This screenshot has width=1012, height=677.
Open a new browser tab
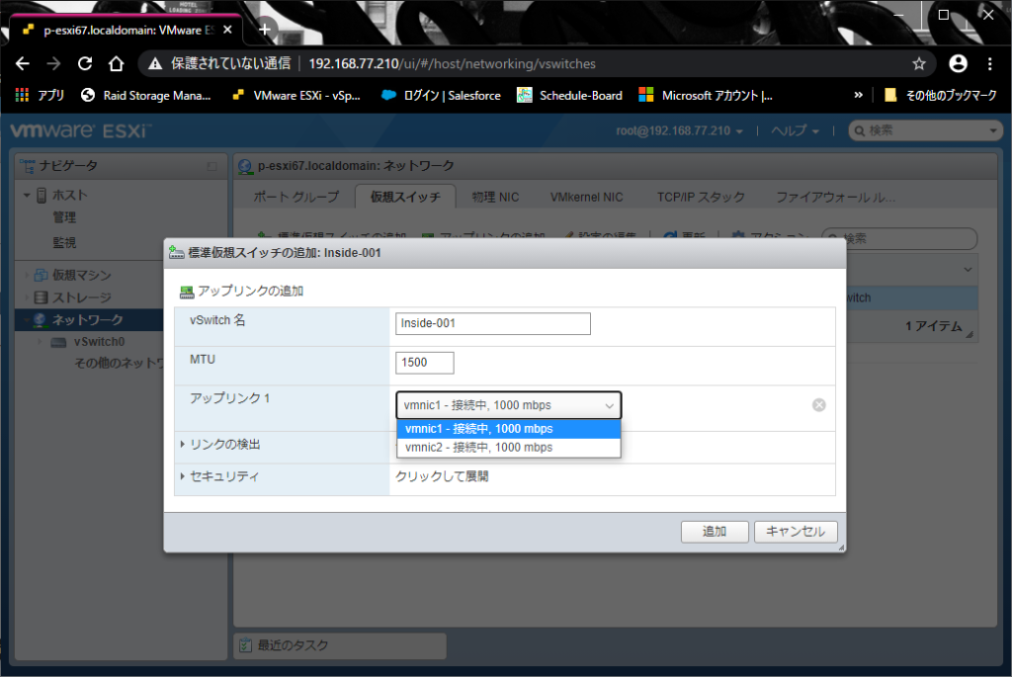[265, 29]
